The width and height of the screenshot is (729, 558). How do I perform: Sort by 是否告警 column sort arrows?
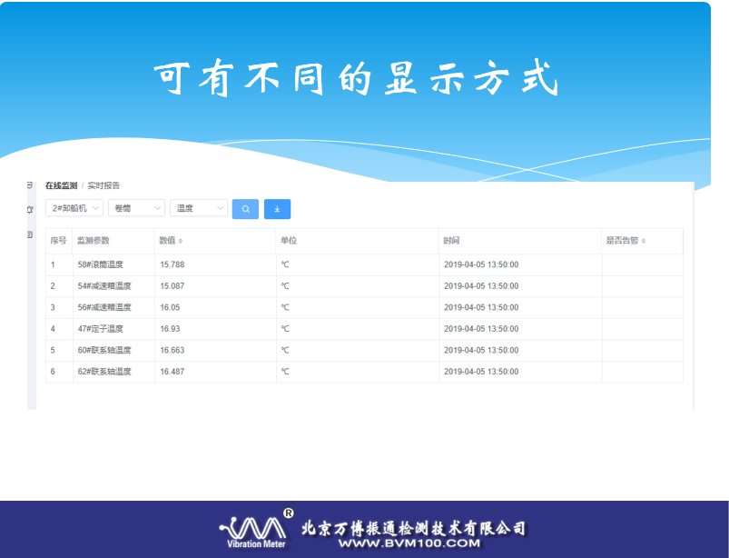point(644,242)
